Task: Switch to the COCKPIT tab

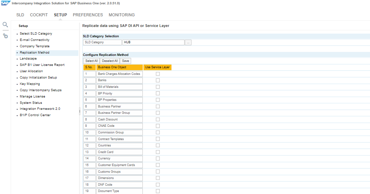Action: (x=39, y=15)
